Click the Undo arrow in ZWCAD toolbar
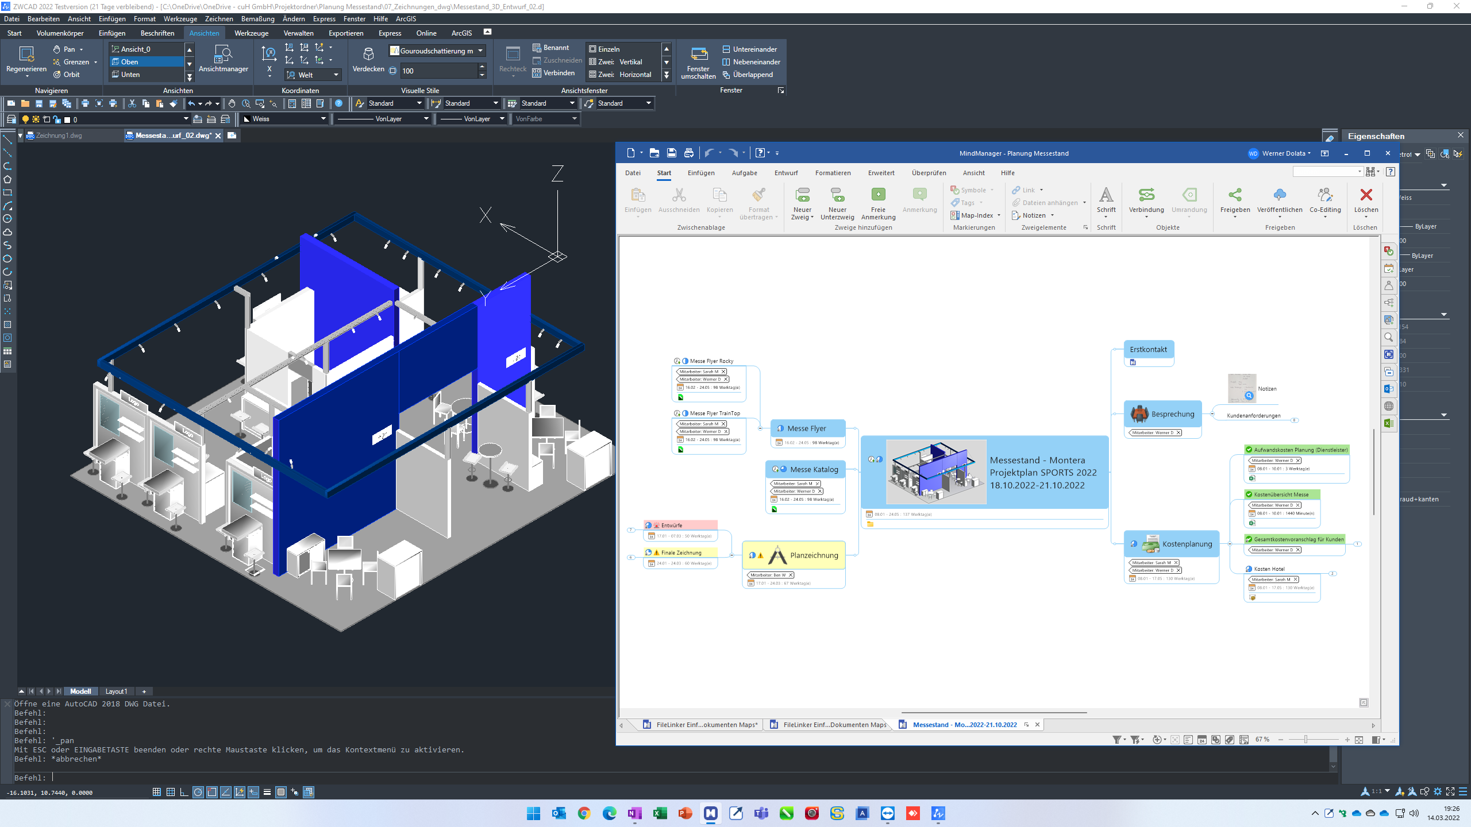Viewport: 1471px width, 827px height. 191,103
